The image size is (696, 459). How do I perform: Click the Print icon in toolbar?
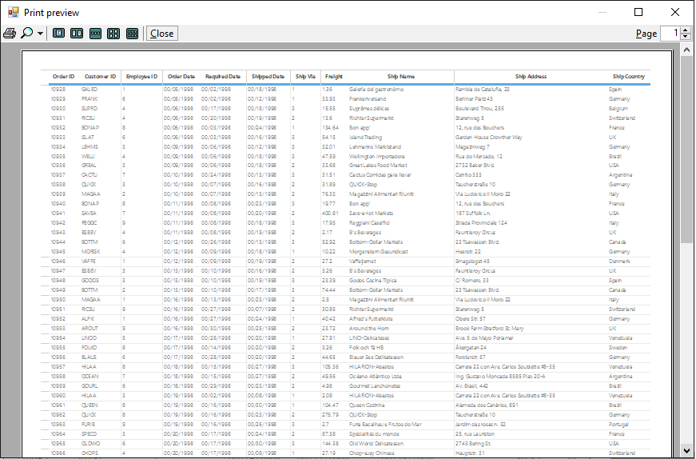10,34
